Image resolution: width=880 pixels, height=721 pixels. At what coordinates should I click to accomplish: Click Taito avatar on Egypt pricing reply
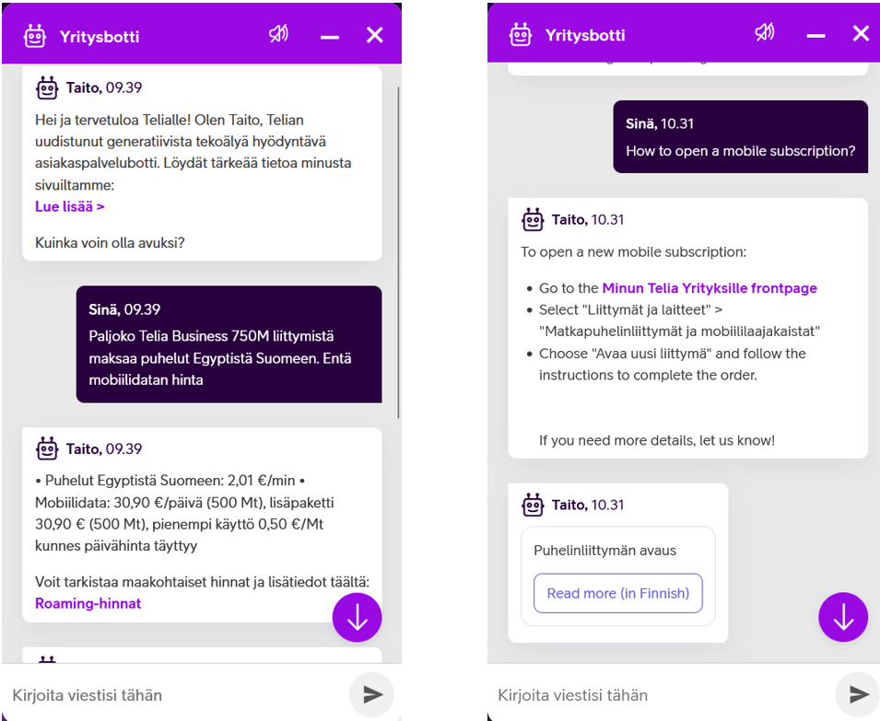click(x=47, y=448)
